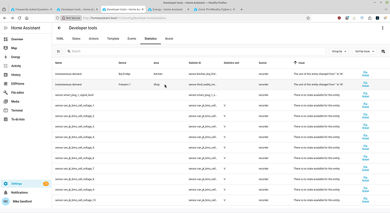Bookmark the page with the star icon

pyautogui.click(x=308, y=18)
